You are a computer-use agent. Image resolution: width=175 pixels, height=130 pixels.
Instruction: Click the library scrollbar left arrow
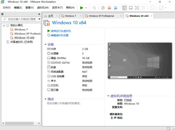pos(3,123)
